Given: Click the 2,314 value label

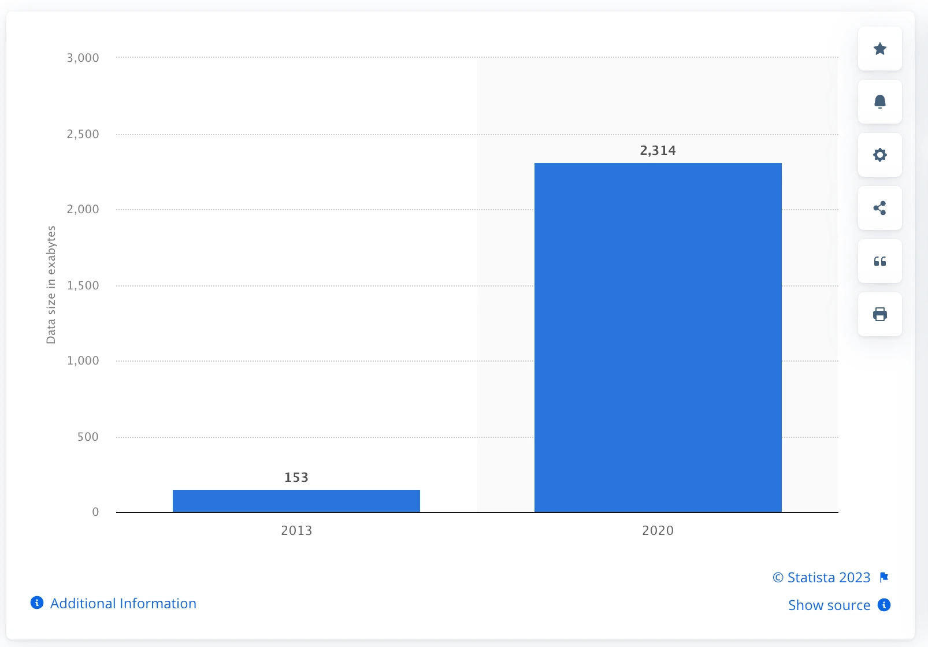Looking at the screenshot, I should pyautogui.click(x=658, y=151).
